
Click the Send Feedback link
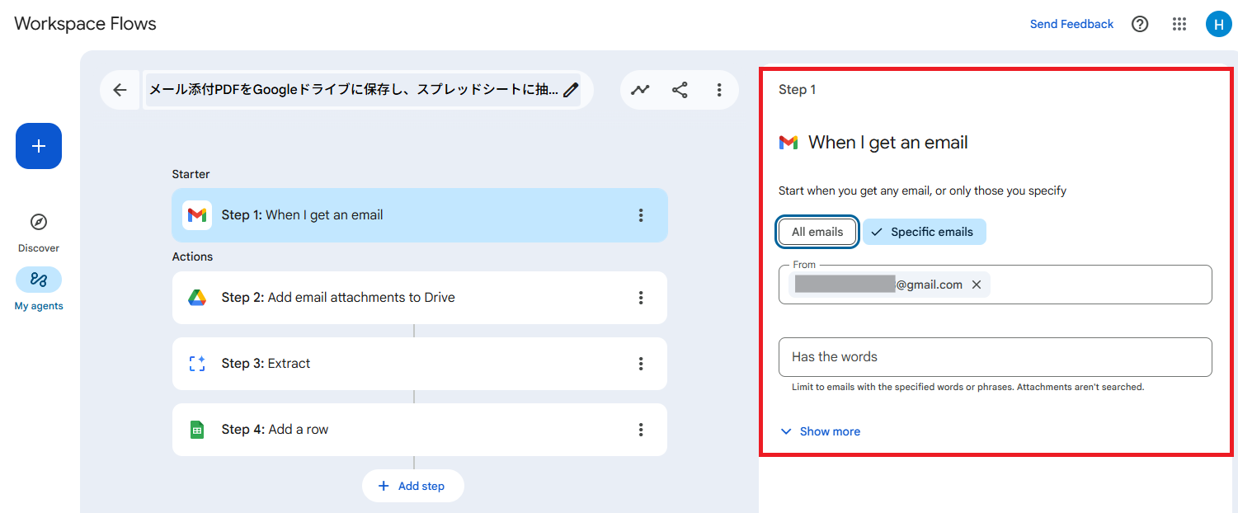1071,24
